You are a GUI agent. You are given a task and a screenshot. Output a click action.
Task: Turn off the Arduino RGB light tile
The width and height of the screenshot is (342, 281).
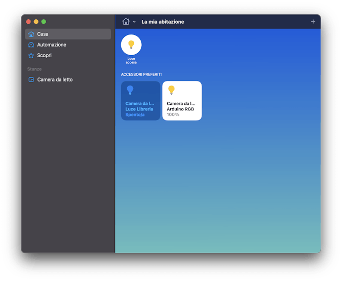(182, 101)
